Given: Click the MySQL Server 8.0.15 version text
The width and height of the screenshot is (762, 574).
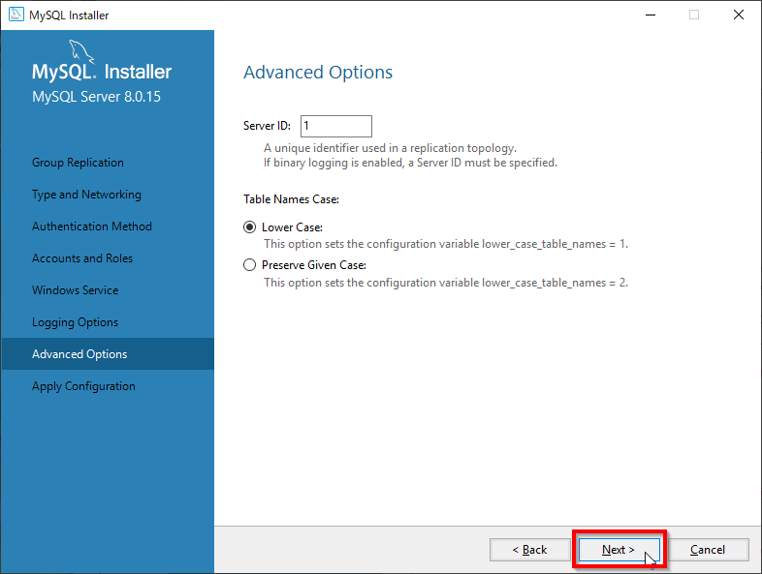Looking at the screenshot, I should (x=96, y=97).
